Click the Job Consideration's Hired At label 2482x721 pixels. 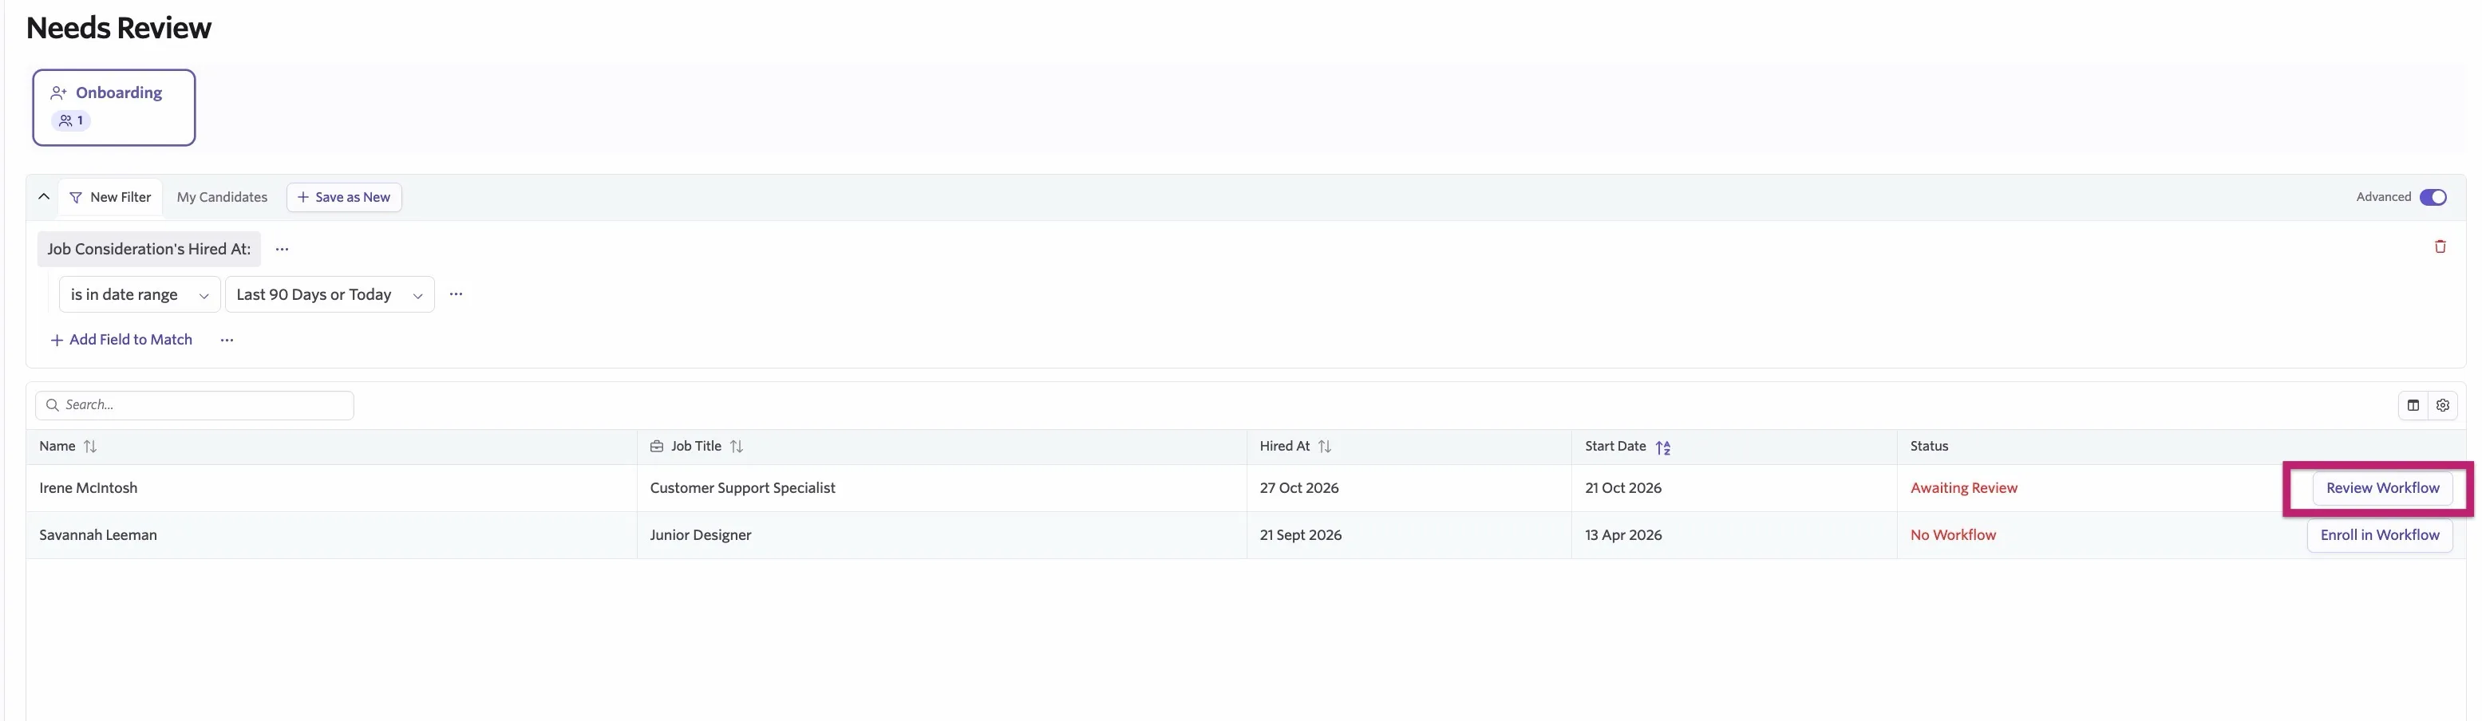pyautogui.click(x=148, y=250)
